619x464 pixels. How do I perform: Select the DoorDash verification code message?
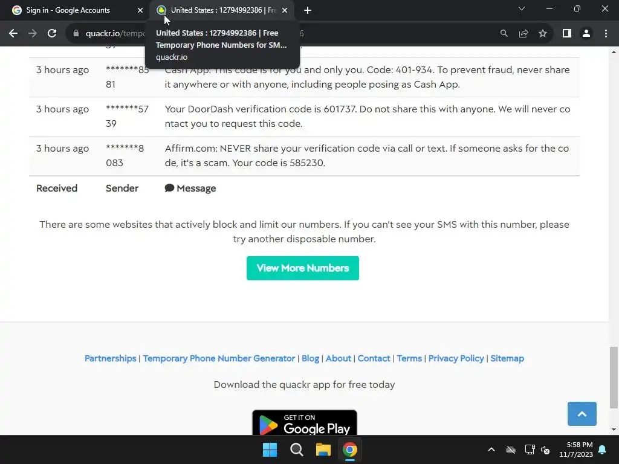coord(367,117)
